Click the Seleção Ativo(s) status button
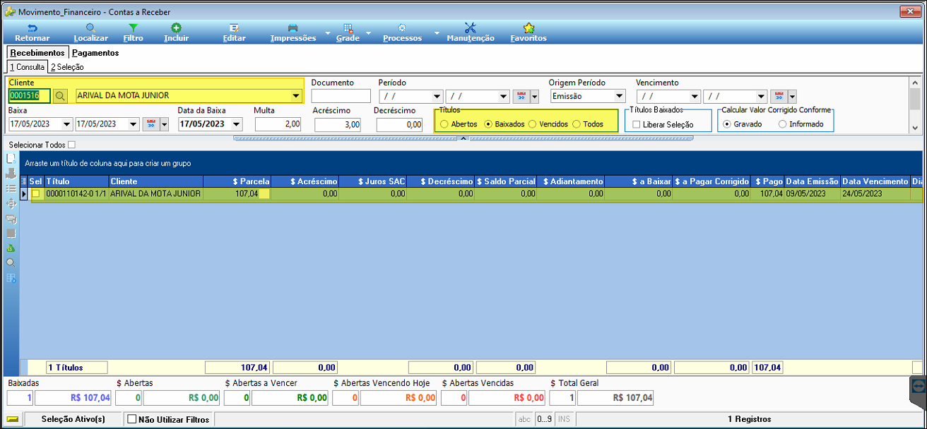927x429 pixels. click(x=73, y=419)
